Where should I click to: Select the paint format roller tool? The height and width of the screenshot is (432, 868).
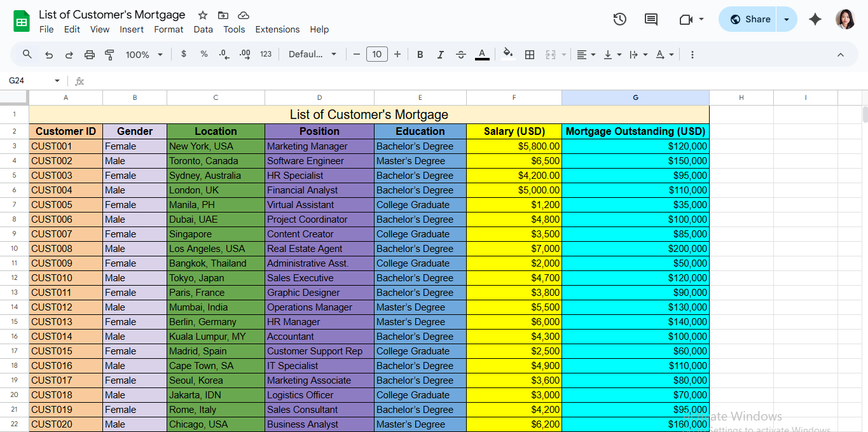pos(109,55)
